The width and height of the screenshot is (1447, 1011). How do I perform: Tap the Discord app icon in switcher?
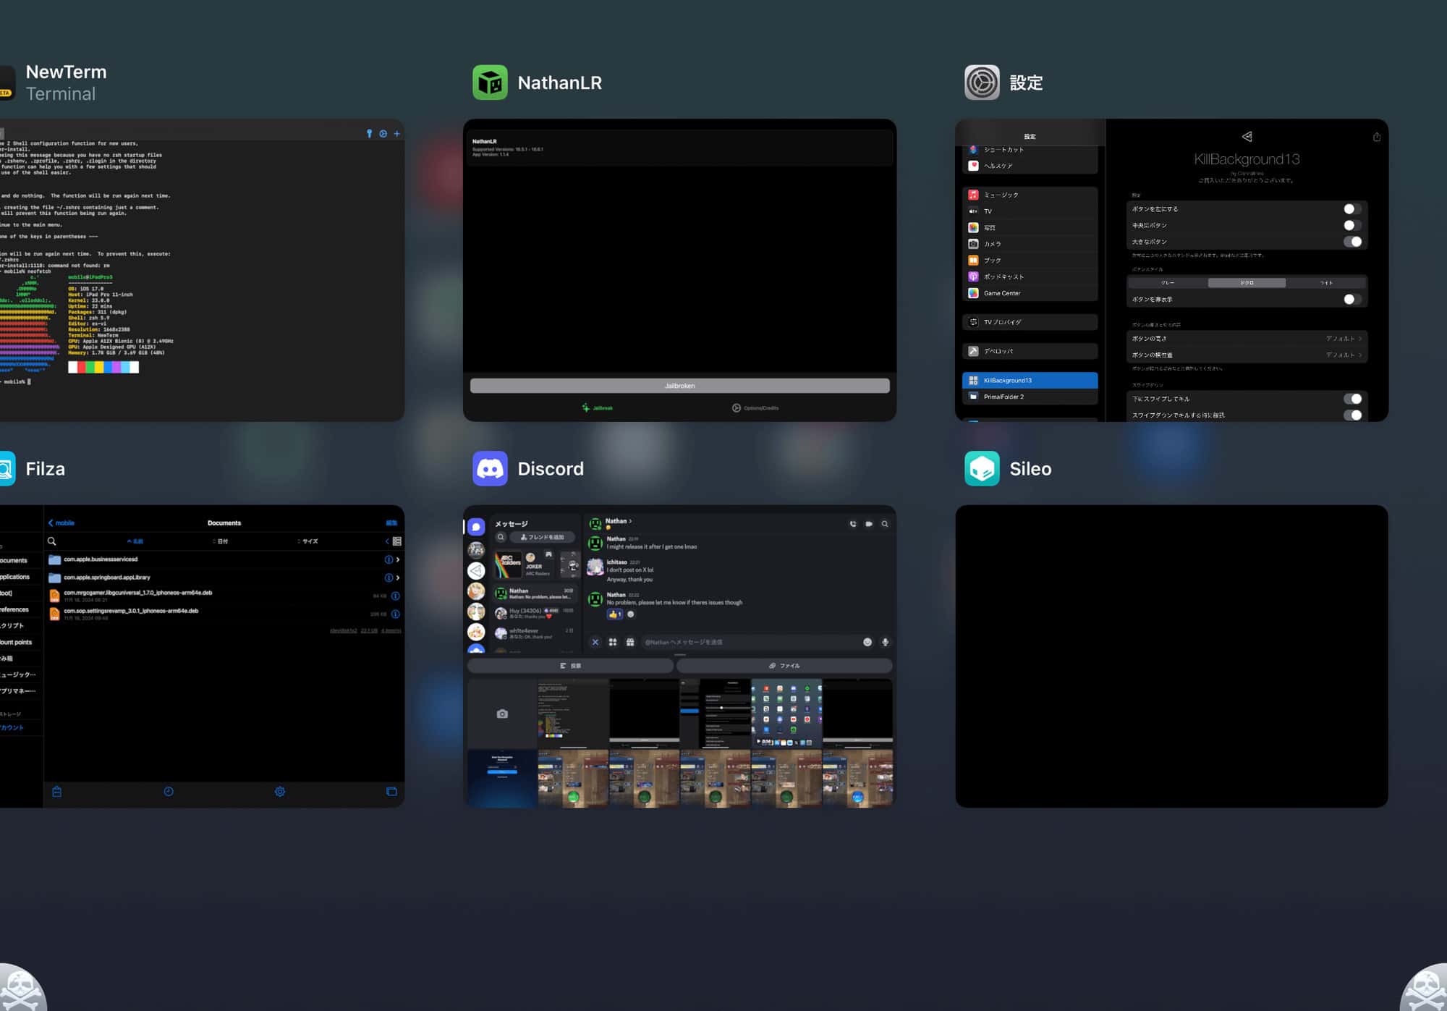[x=490, y=468]
